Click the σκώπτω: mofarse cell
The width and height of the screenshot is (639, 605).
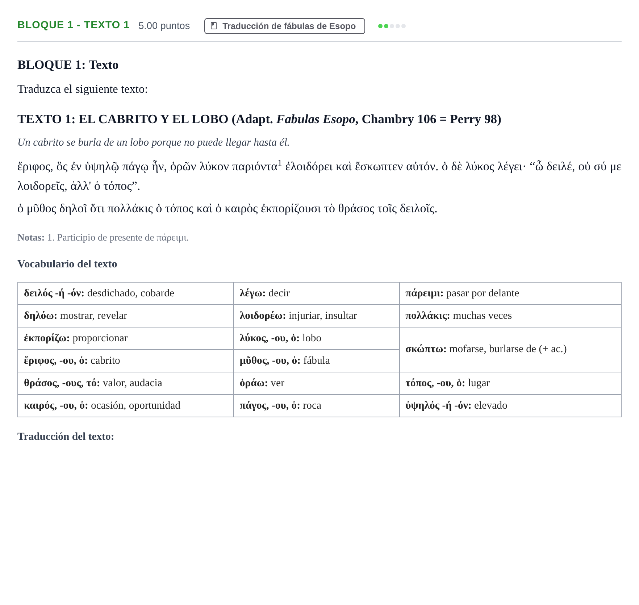click(510, 350)
